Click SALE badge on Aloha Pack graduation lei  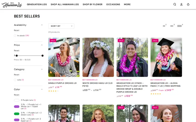click(155, 41)
